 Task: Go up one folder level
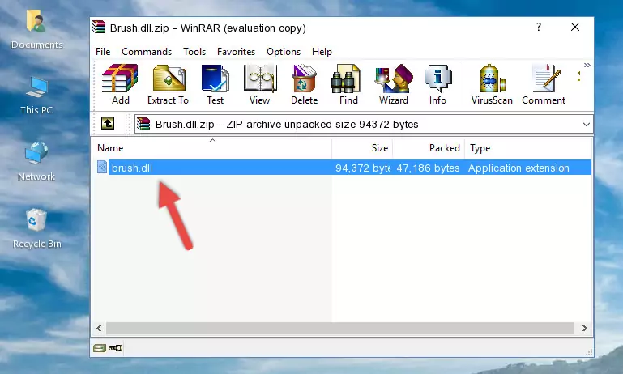point(108,124)
